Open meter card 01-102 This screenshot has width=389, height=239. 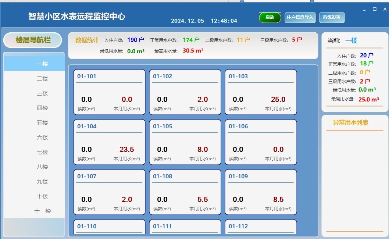click(185, 92)
